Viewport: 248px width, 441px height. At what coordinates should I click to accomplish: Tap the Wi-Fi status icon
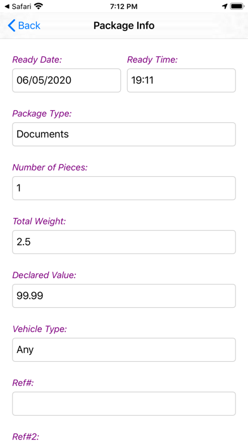click(x=39, y=6)
